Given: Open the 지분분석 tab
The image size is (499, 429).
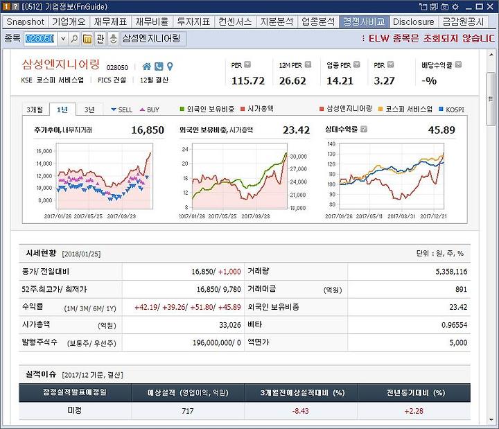Looking at the screenshot, I should pyautogui.click(x=277, y=21).
